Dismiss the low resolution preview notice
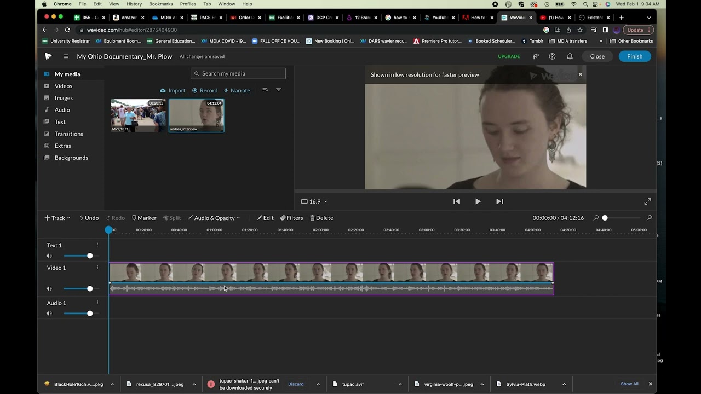Viewport: 701px width, 394px height. coord(581,74)
